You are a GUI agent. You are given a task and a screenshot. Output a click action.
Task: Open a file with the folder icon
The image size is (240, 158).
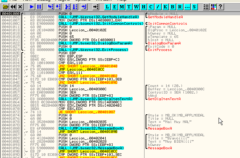(x=5, y=7)
